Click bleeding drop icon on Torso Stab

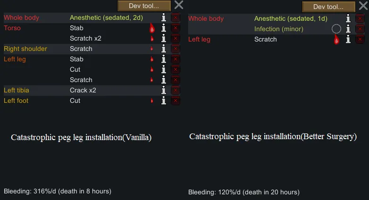(152, 28)
